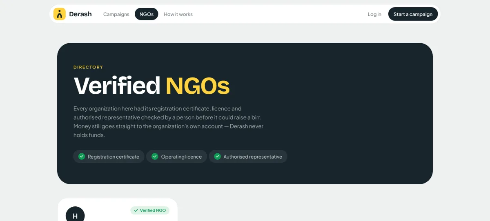
Task: Click the green check beside Registration certificate
Action: [82, 156]
